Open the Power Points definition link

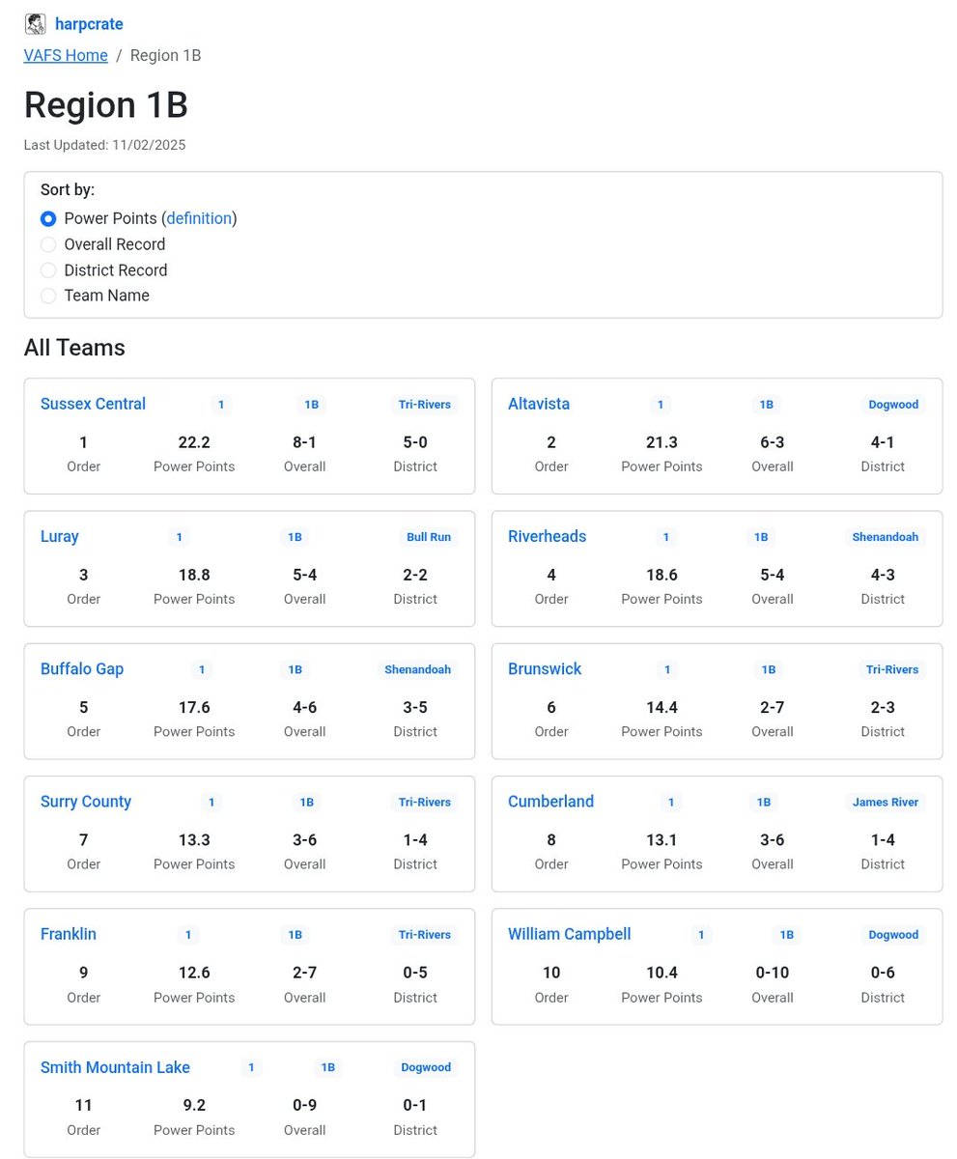coord(199,218)
